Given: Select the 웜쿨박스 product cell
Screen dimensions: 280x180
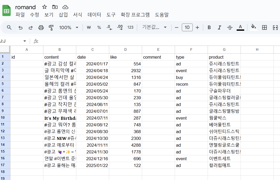Looking at the screenshot, I should (x=224, y=118).
